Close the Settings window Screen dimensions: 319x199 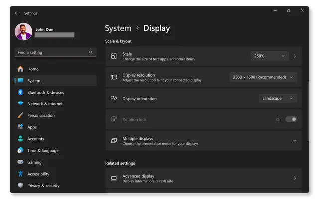[x=302, y=11]
